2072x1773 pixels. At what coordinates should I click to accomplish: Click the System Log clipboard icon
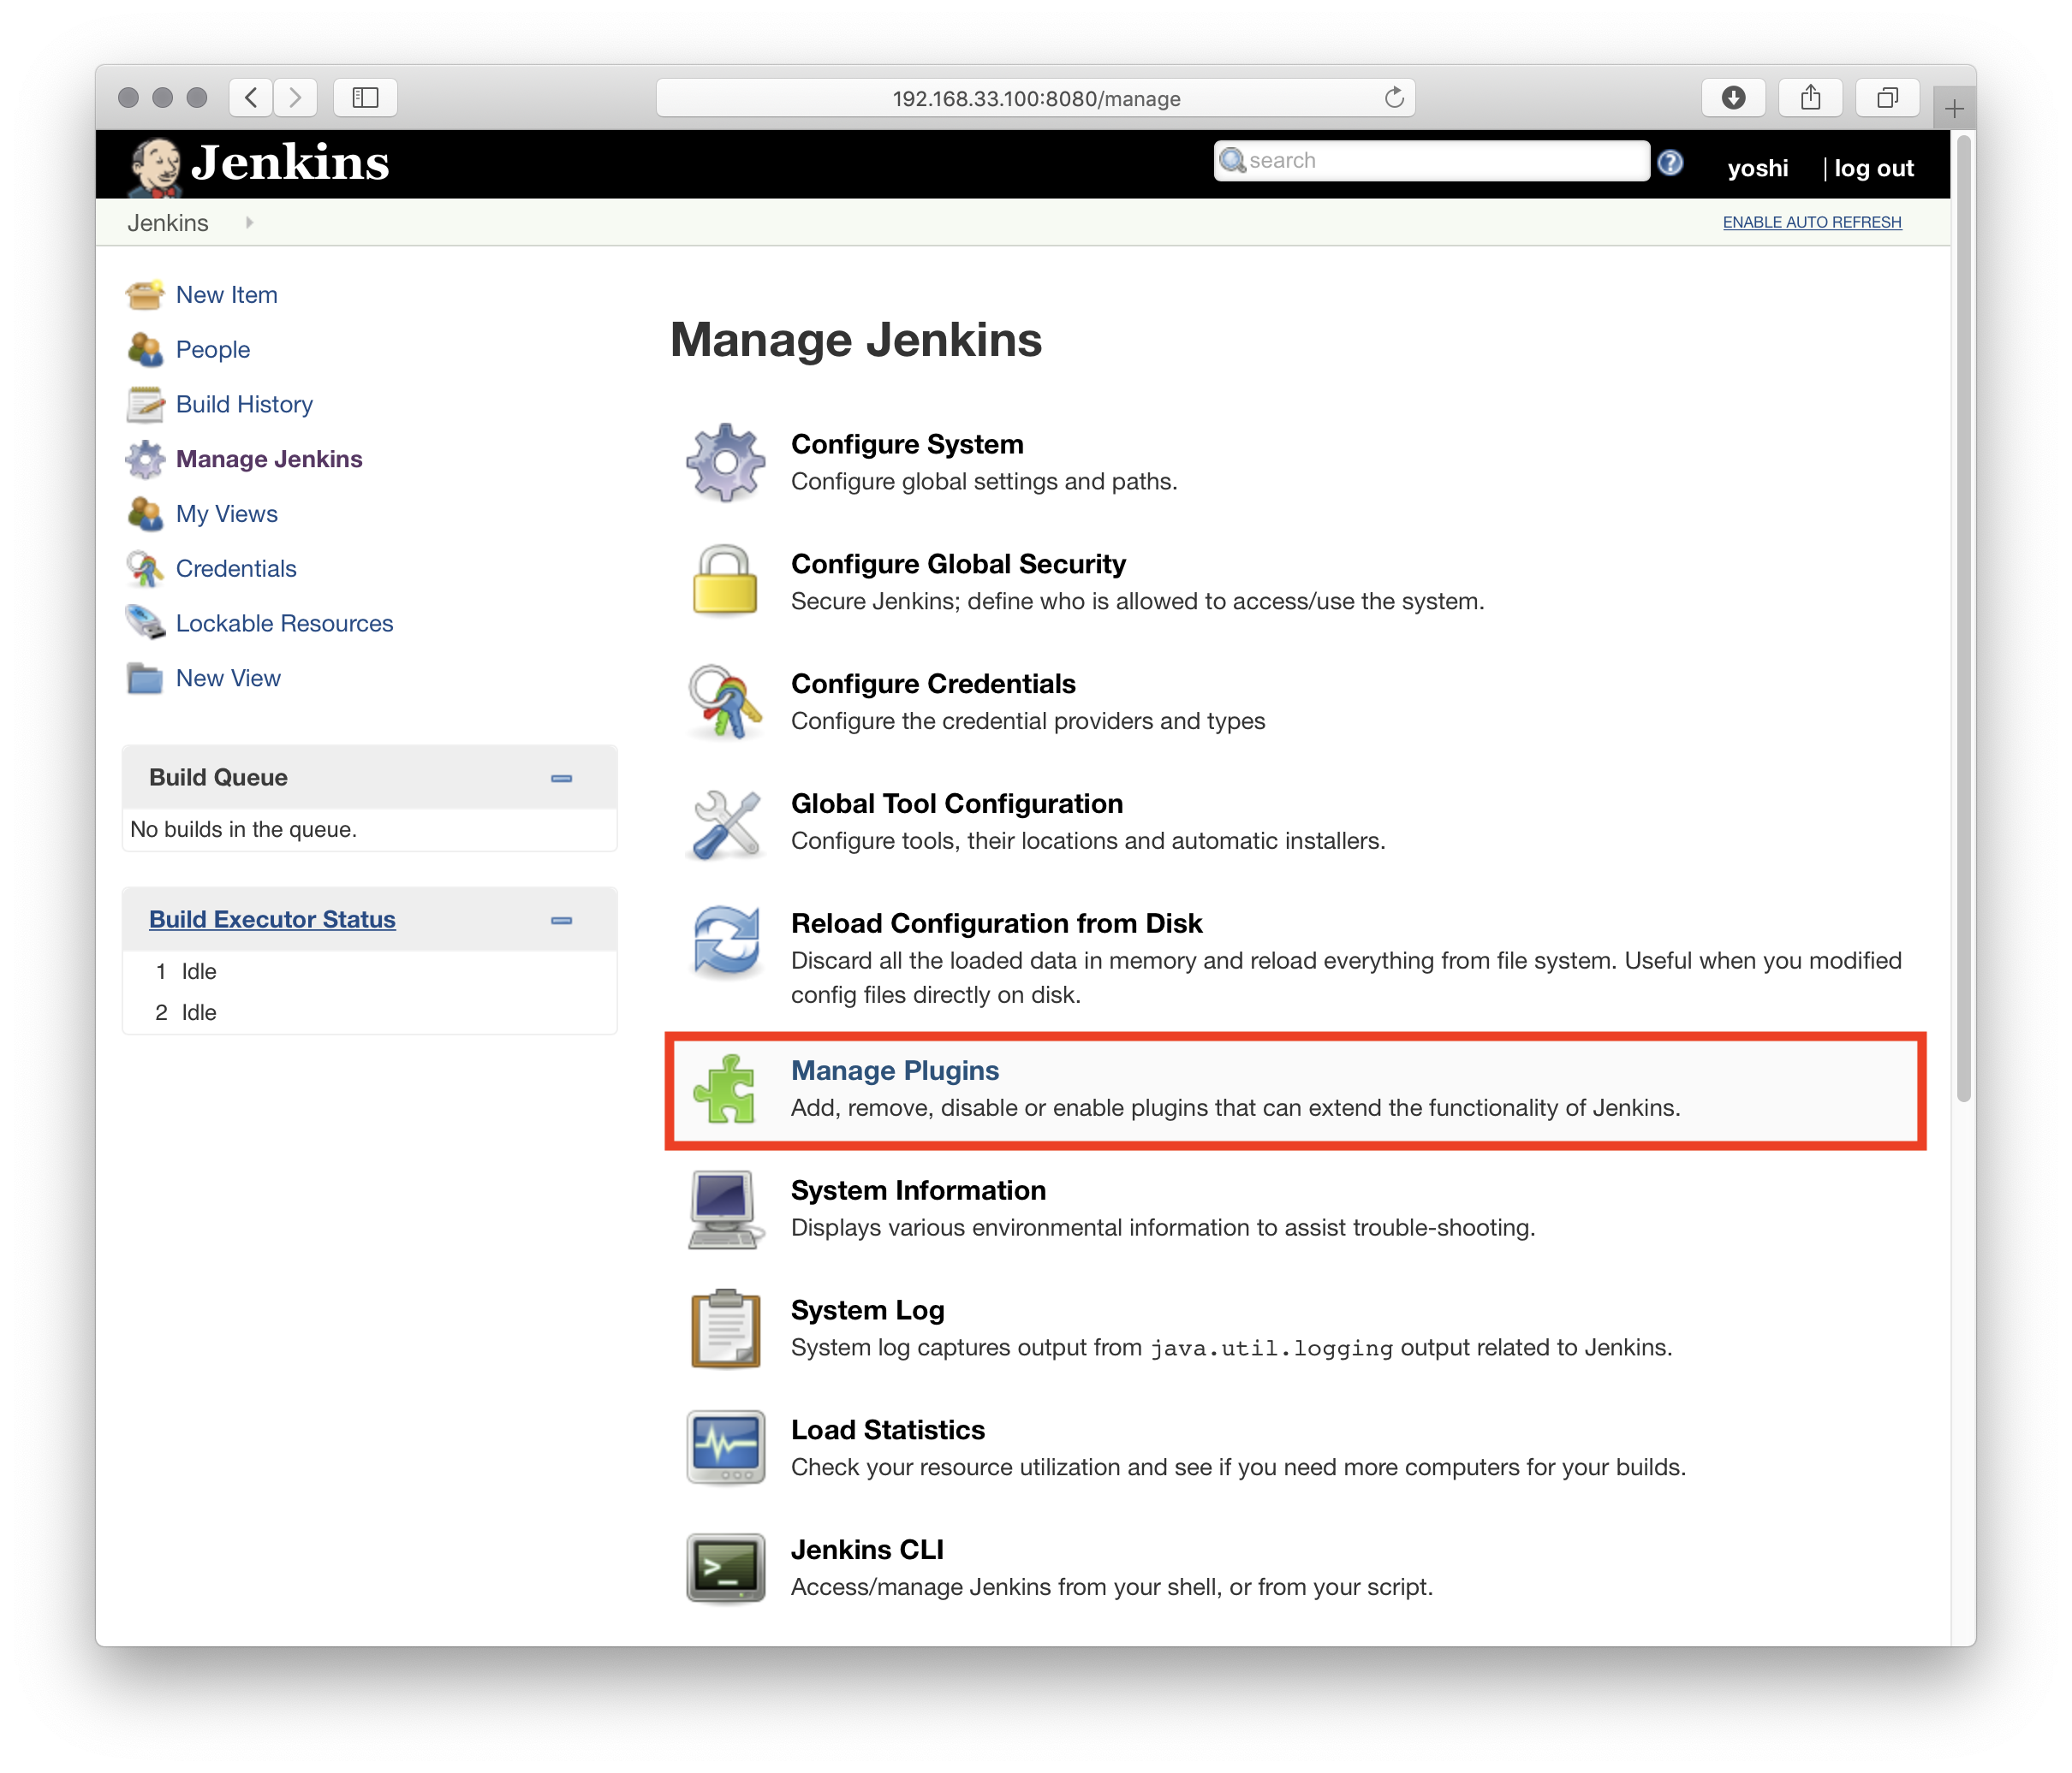click(726, 1329)
